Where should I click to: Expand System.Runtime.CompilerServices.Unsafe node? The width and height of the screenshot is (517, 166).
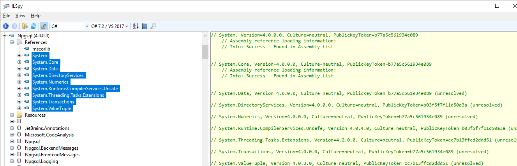[x=19, y=89]
